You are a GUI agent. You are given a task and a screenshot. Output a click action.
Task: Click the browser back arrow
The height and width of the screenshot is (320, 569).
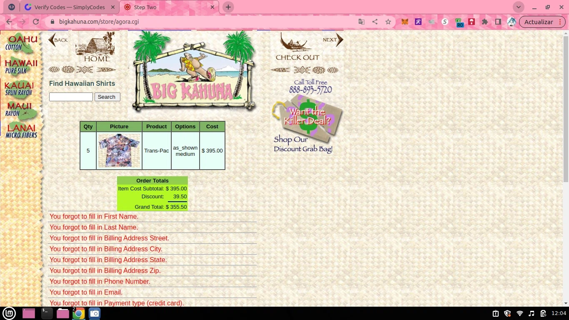tap(9, 22)
